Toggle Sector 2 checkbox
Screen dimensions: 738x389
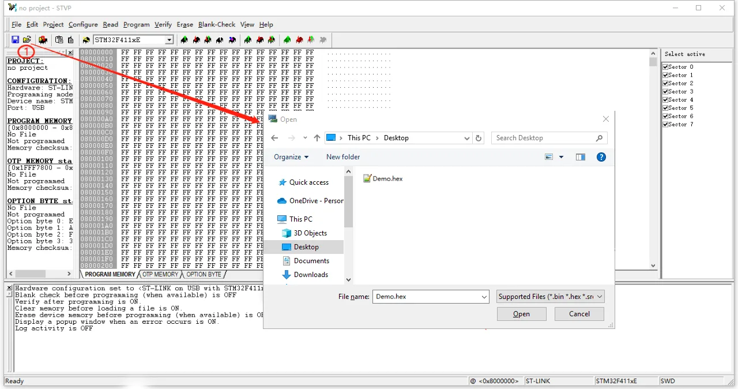[x=666, y=83]
